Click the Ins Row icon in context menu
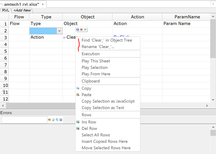216x154 pixels. point(78,122)
